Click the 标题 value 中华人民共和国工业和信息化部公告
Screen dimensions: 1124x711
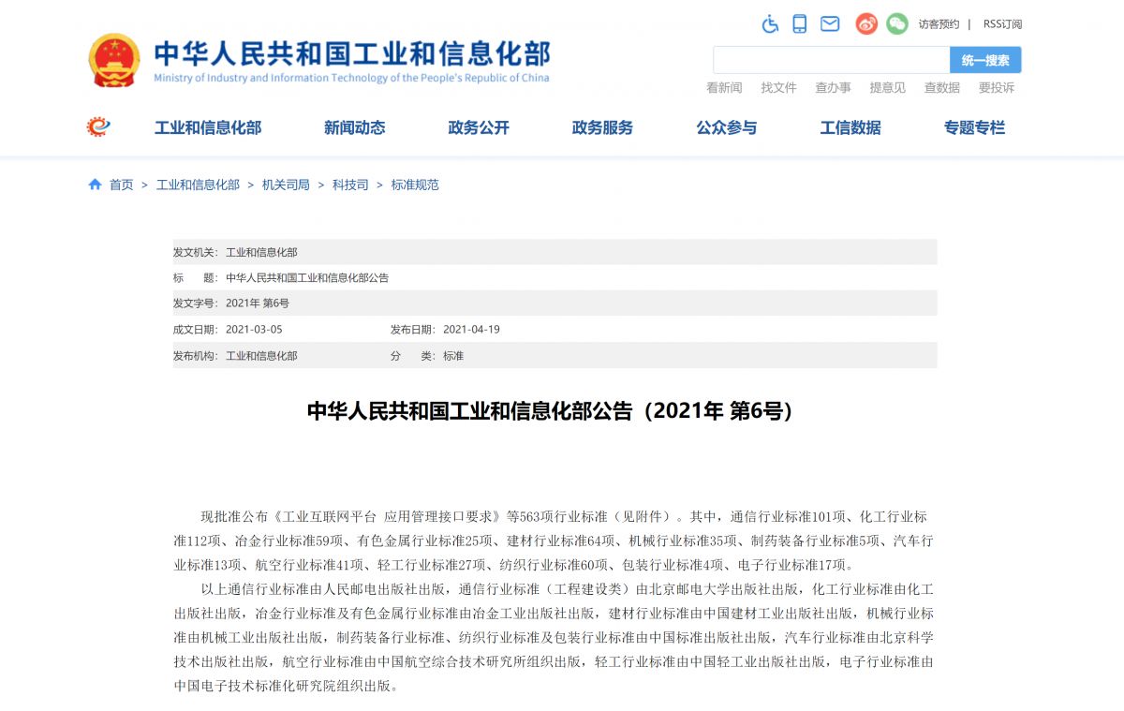coord(307,278)
